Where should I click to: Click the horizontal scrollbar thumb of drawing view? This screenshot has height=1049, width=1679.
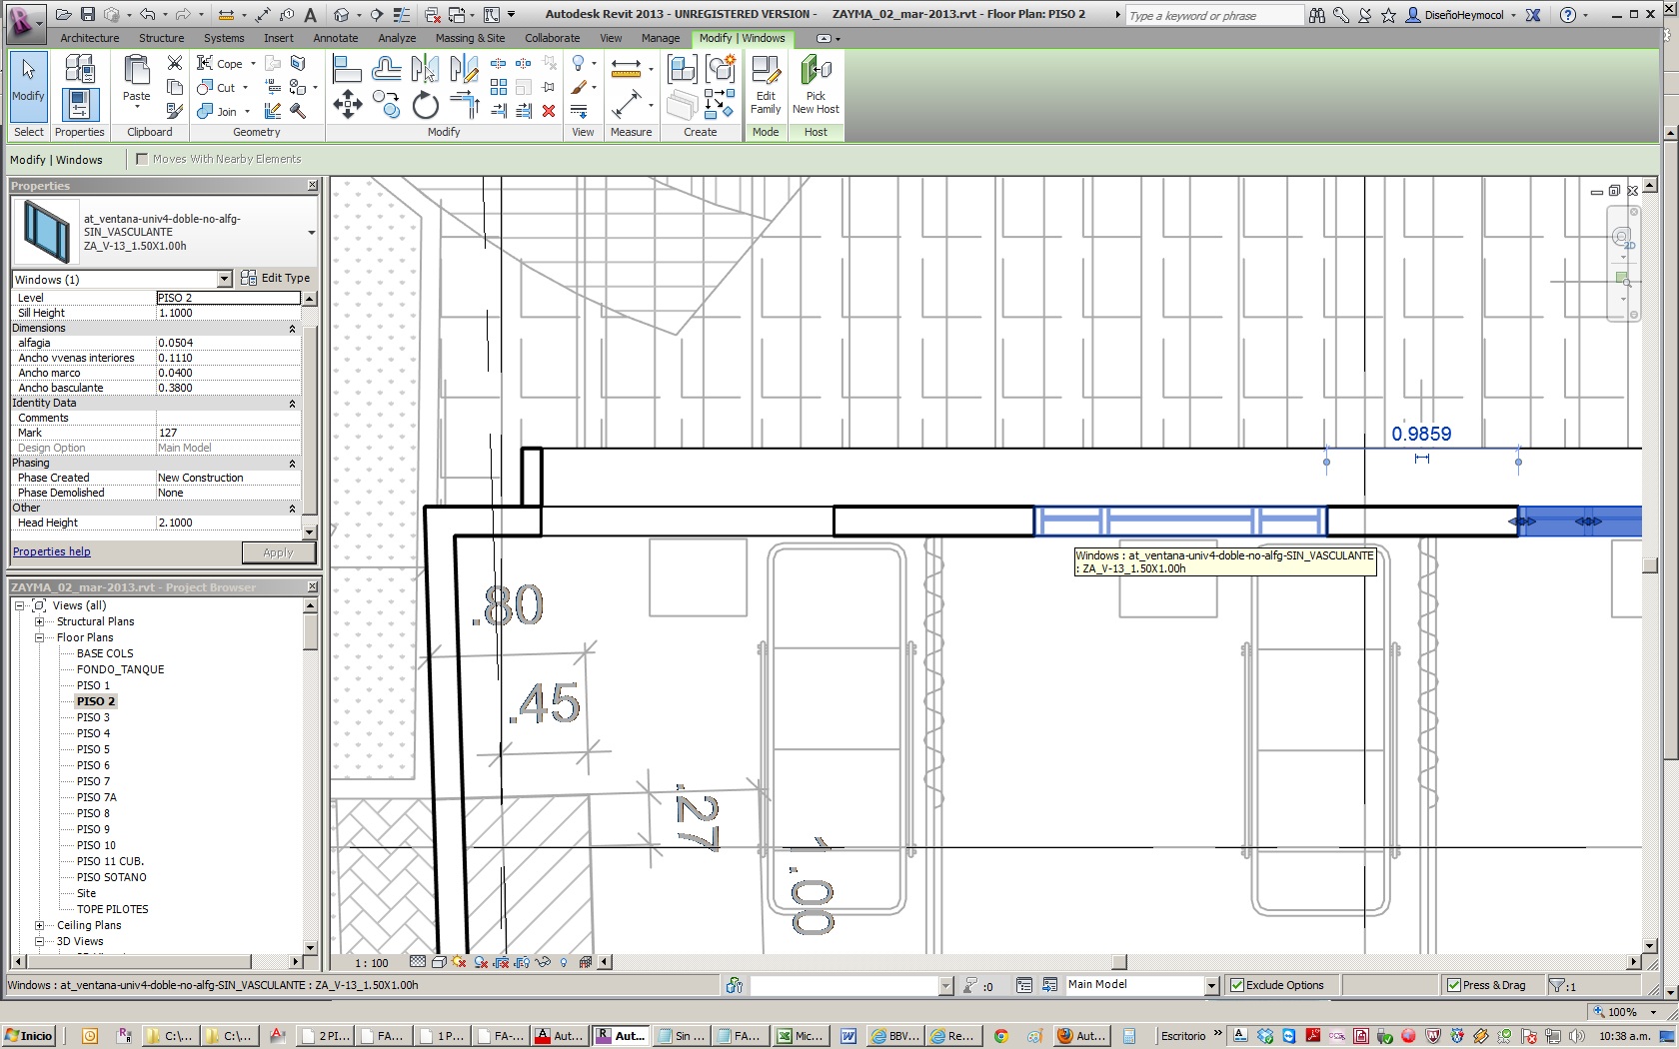[1119, 962]
